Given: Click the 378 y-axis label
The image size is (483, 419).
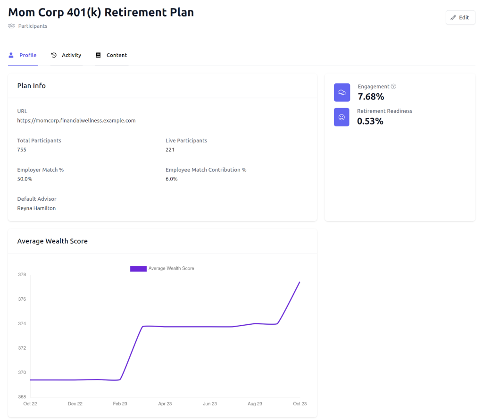Looking at the screenshot, I should 22,274.
